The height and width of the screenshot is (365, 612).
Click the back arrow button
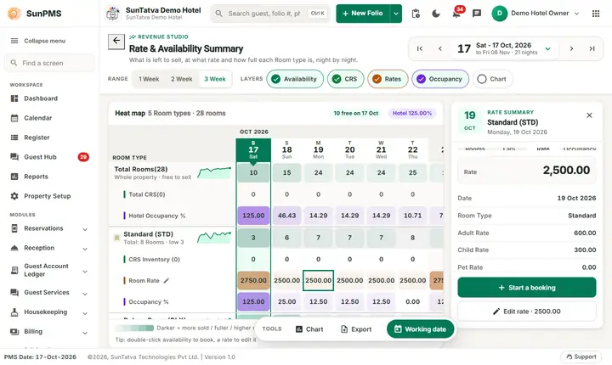(116, 41)
